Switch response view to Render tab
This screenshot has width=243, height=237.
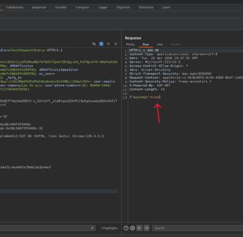click(x=176, y=44)
